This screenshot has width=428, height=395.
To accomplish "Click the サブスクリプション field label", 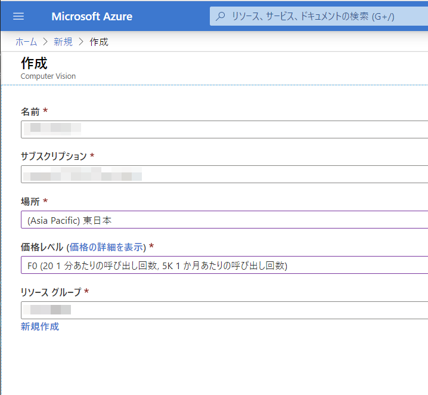I will point(54,156).
